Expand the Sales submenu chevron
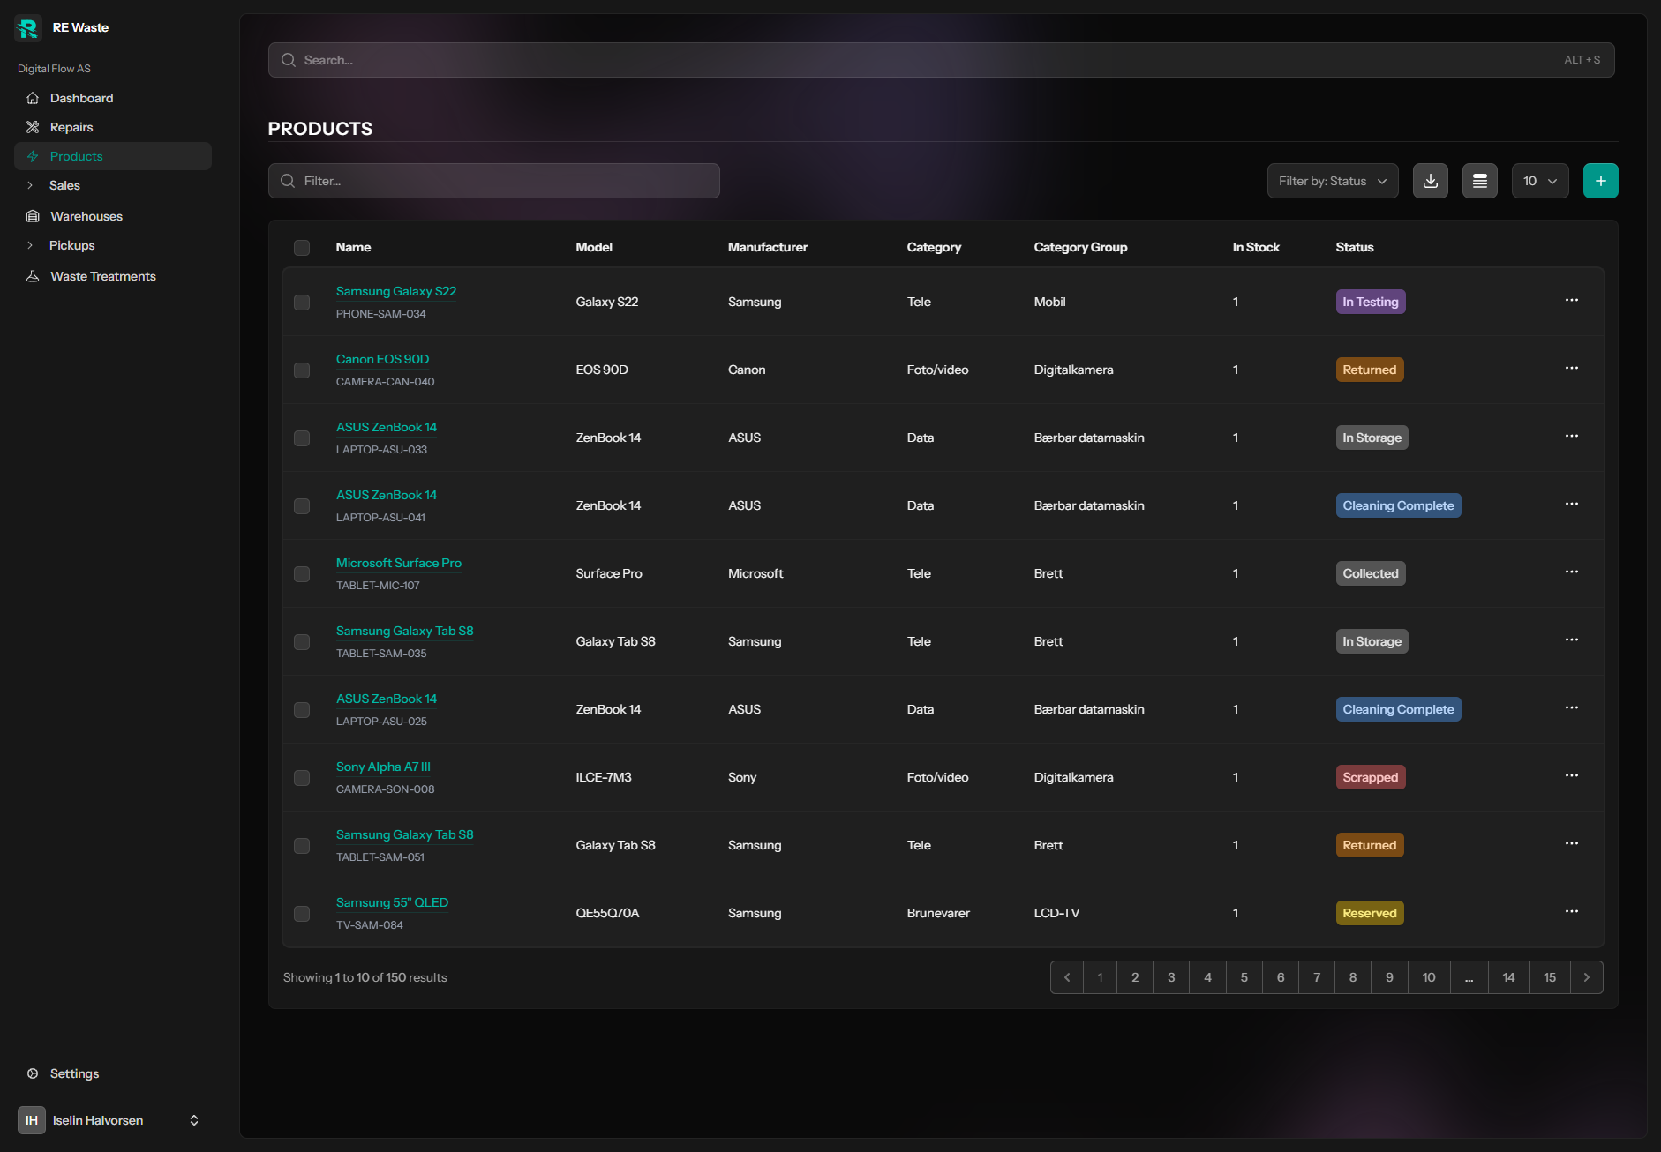1661x1152 pixels. (x=30, y=185)
